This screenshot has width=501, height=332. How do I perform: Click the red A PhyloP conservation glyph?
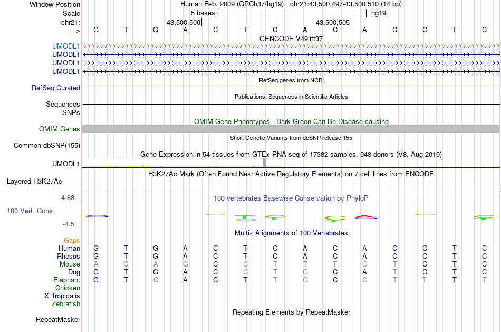click(x=365, y=217)
